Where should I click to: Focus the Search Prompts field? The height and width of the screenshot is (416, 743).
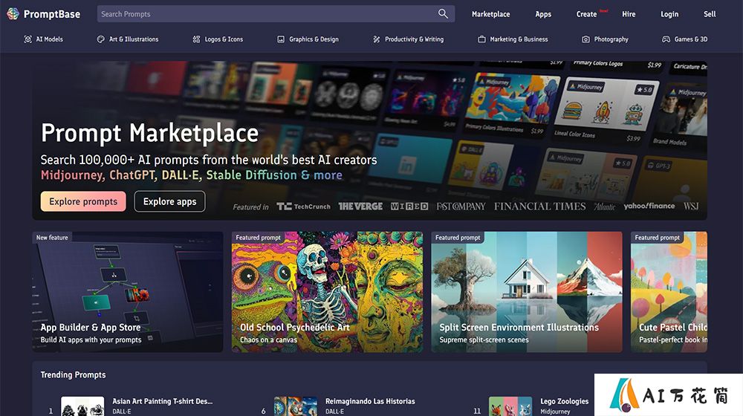(x=276, y=13)
